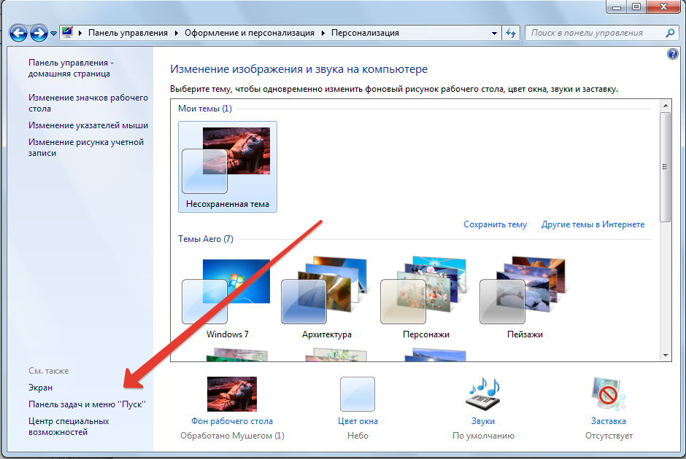Open the address bar history dropdown
The width and height of the screenshot is (686, 459).
[x=494, y=34]
